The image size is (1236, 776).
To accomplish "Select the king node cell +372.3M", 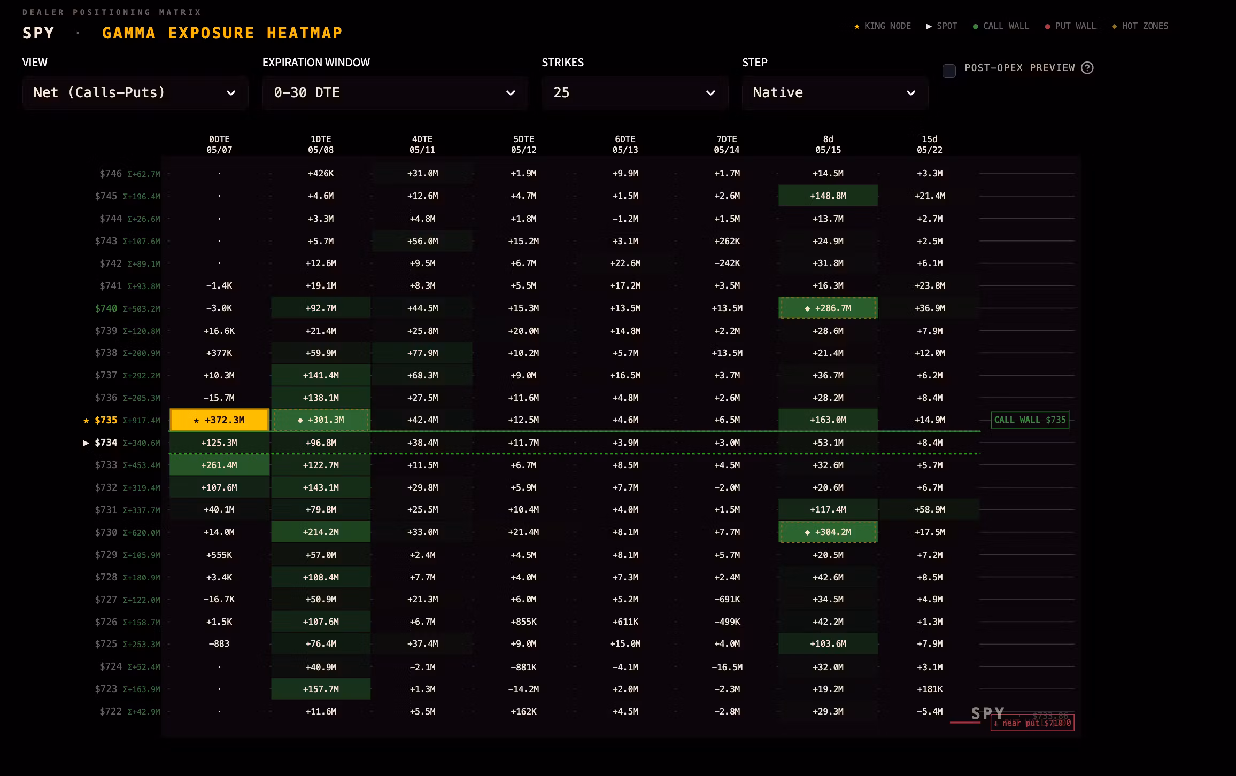I will 219,420.
